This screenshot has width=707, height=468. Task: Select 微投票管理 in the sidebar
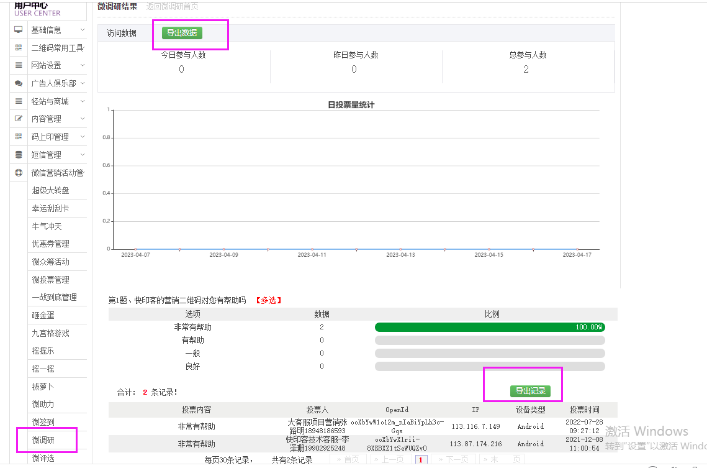[x=50, y=280]
